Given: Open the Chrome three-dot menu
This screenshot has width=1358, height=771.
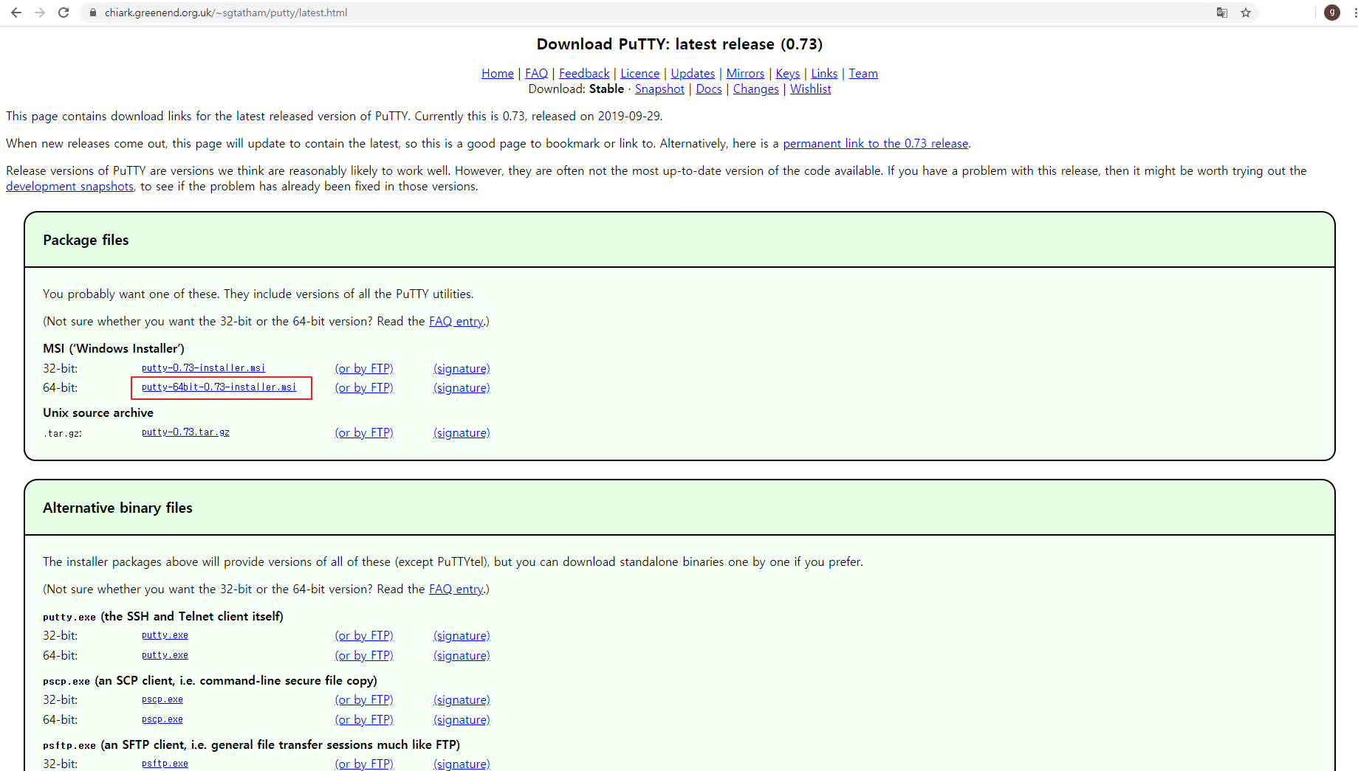Looking at the screenshot, I should pos(1355,13).
